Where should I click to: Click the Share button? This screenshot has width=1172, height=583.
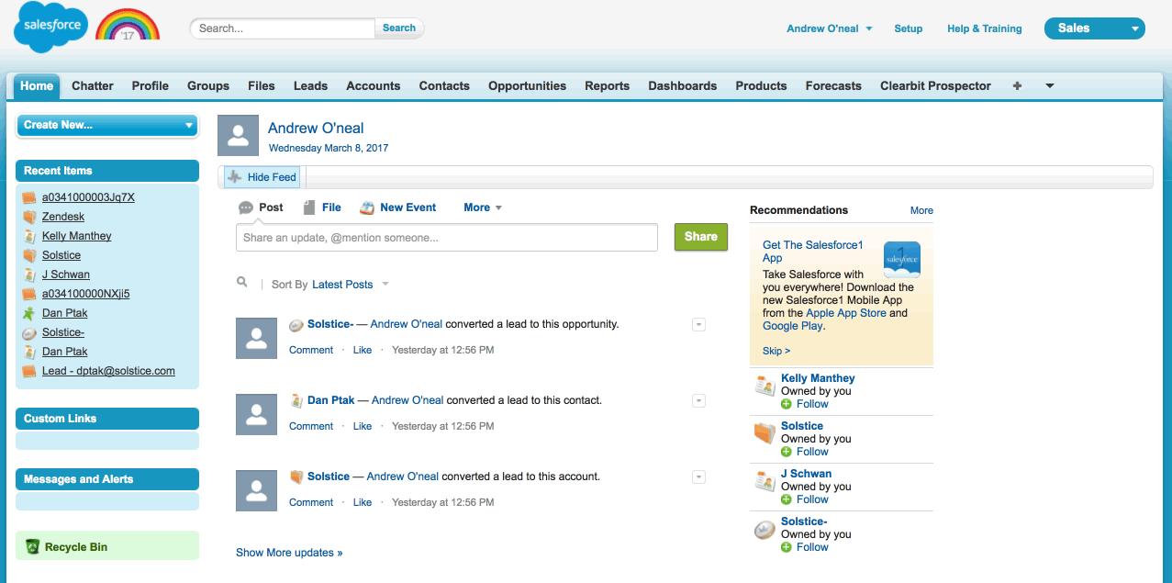click(700, 236)
